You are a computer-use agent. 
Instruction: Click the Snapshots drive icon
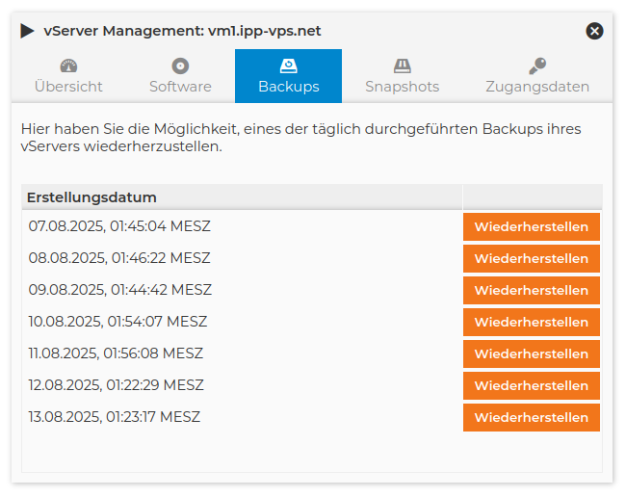pos(402,66)
